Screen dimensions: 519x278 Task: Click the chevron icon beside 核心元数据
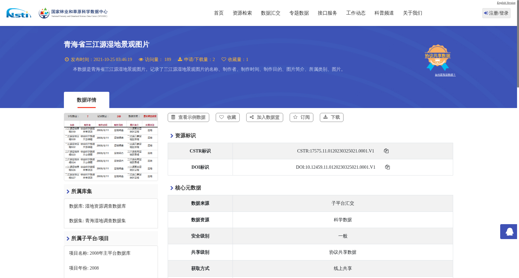(x=172, y=188)
